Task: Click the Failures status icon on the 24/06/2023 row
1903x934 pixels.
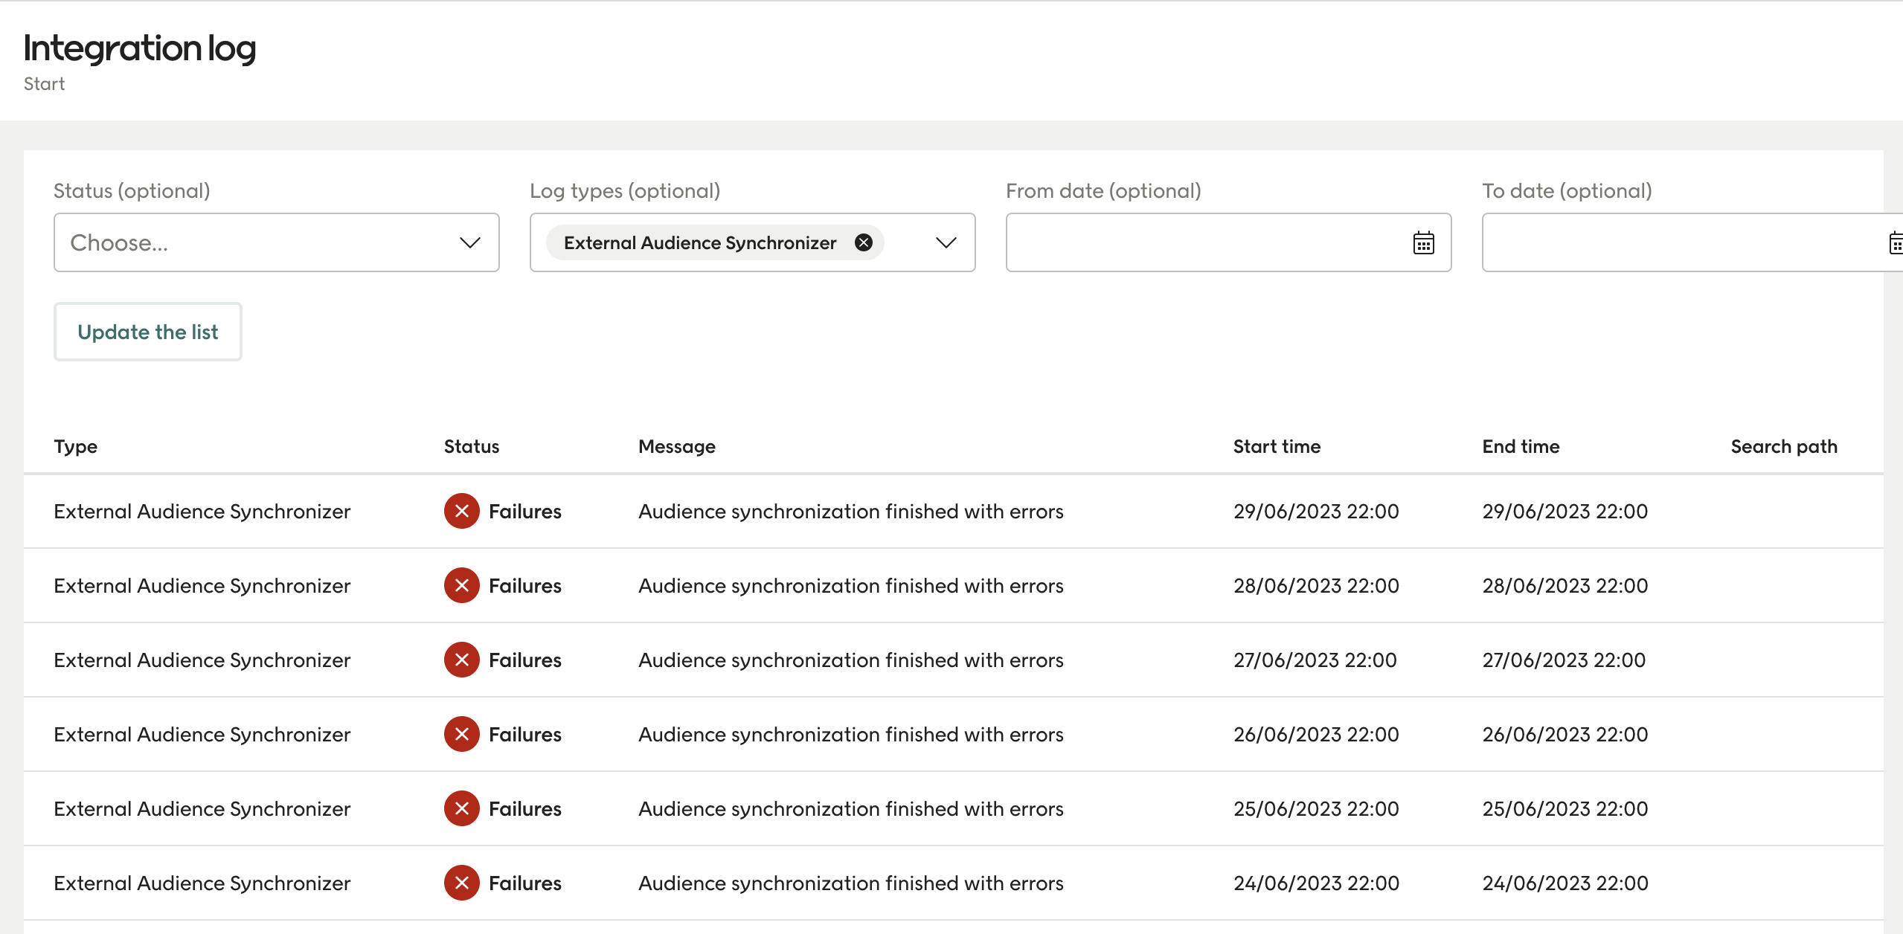Action: [x=461, y=883]
